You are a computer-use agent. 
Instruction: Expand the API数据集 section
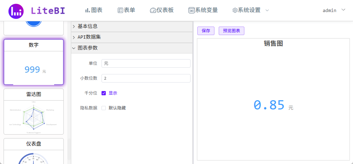point(132,37)
